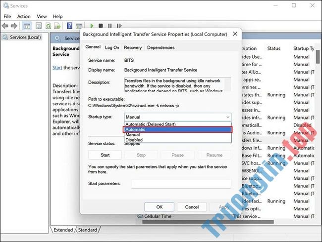Image resolution: width=322 pixels, height=242 pixels.
Task: Click the Services window title icon
Action: 6,5
